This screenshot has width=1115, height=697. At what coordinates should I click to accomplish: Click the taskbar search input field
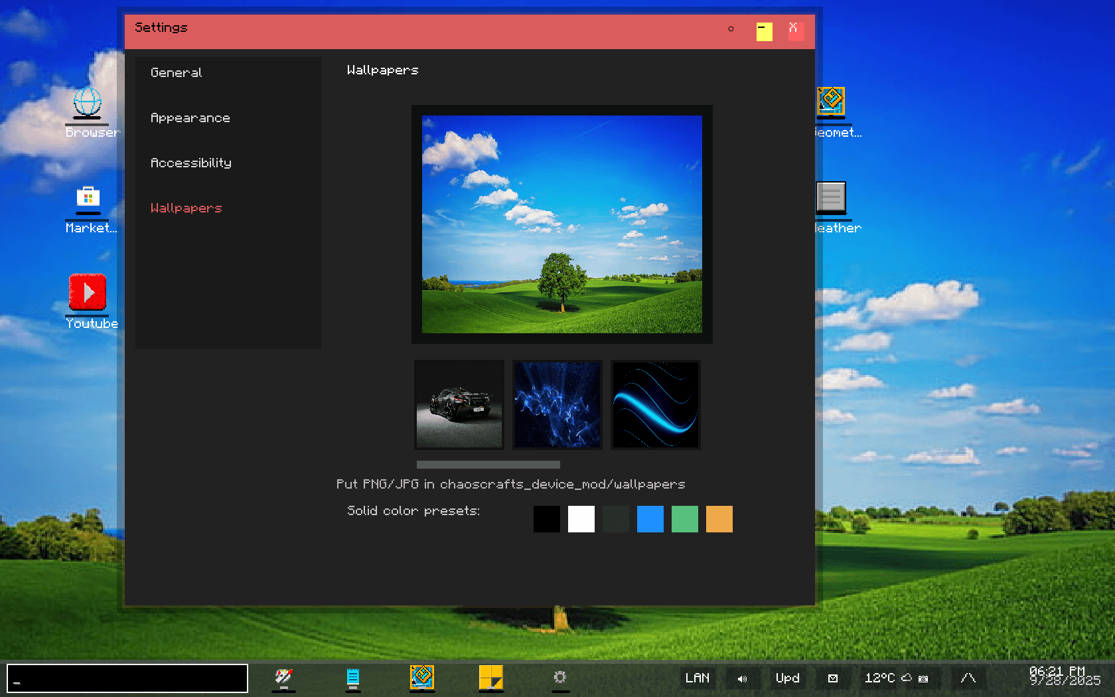click(x=127, y=678)
